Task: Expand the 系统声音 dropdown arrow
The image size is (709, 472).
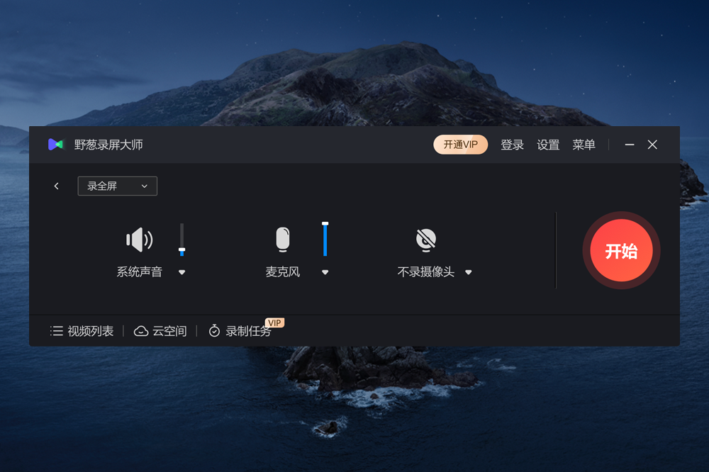Action: [x=182, y=272]
